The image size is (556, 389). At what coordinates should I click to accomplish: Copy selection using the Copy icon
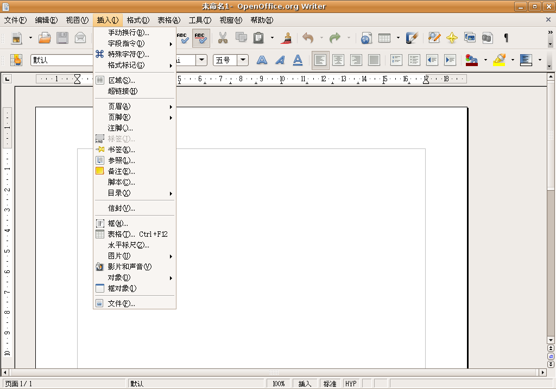tap(241, 38)
